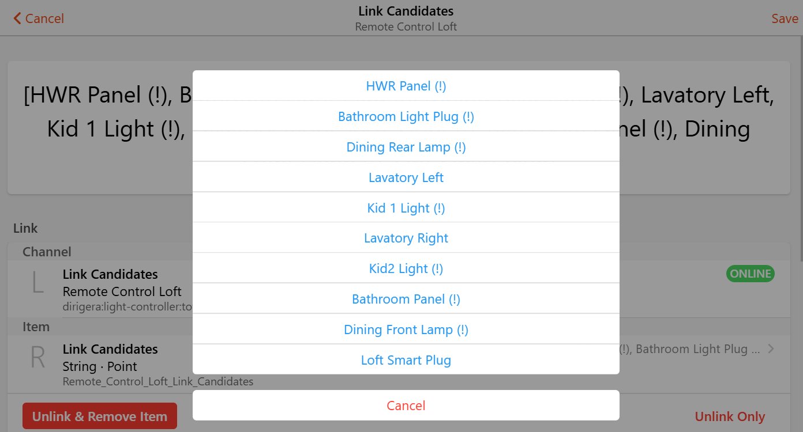Select Bathroom Light Plug candidate
The width and height of the screenshot is (803, 432).
406,116
